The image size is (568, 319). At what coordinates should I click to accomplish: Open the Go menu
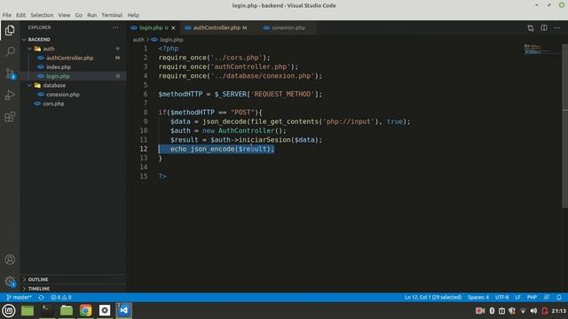pos(79,15)
